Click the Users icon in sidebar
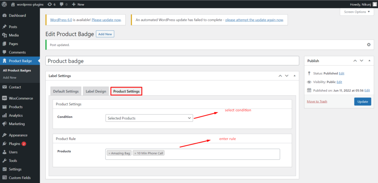 [4, 152]
